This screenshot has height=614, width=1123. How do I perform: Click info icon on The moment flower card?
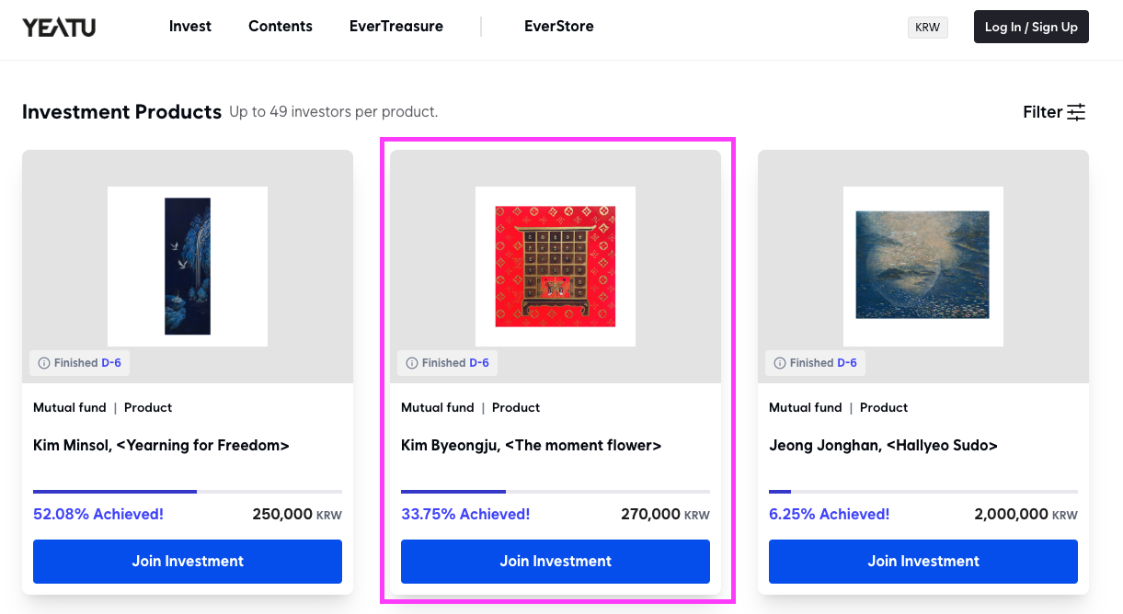click(x=411, y=363)
